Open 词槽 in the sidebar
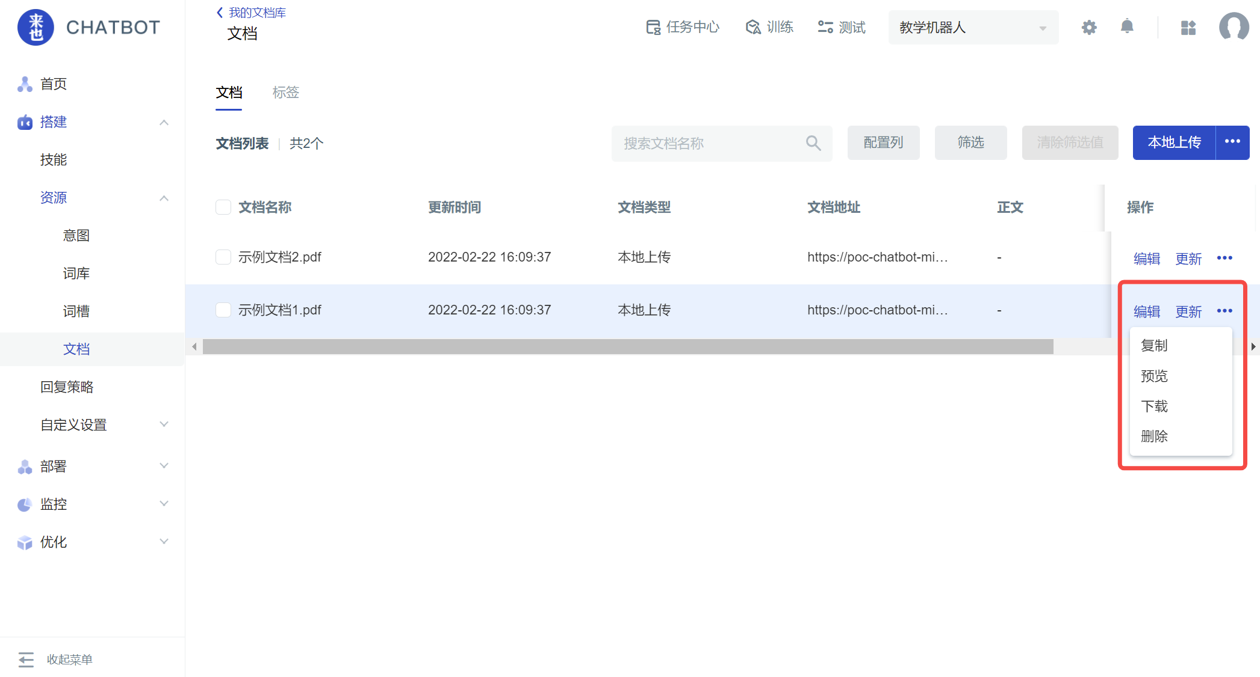The width and height of the screenshot is (1260, 677). click(x=76, y=311)
